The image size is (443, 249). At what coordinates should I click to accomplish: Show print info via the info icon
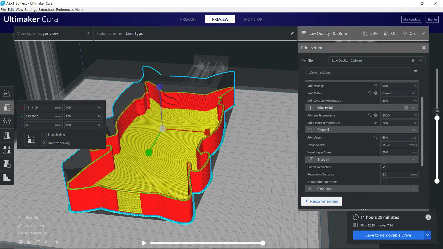428,217
